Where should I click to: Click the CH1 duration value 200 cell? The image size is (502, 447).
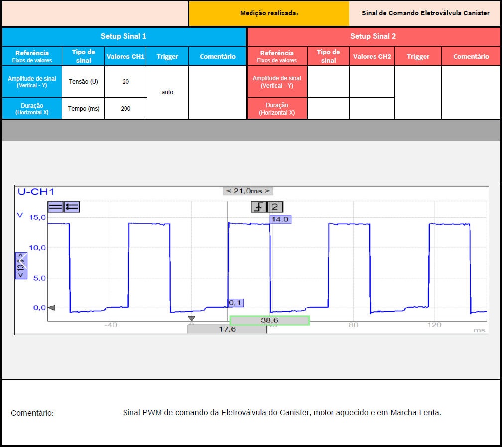[x=125, y=108]
